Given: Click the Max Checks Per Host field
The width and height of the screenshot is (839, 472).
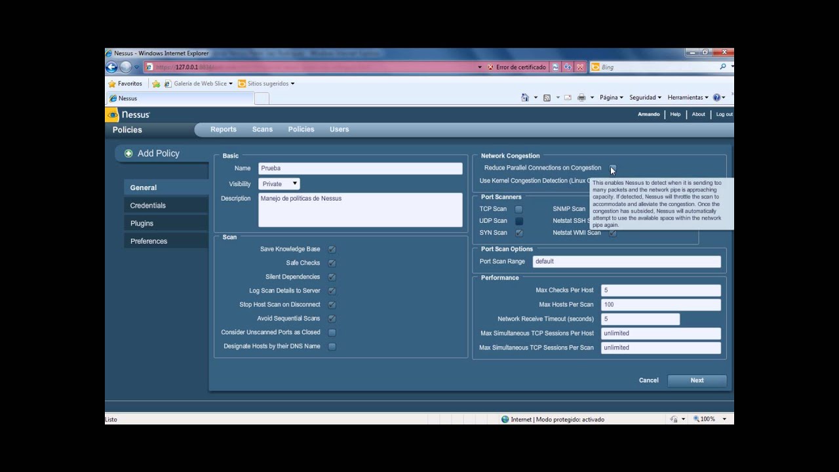Looking at the screenshot, I should (x=661, y=290).
